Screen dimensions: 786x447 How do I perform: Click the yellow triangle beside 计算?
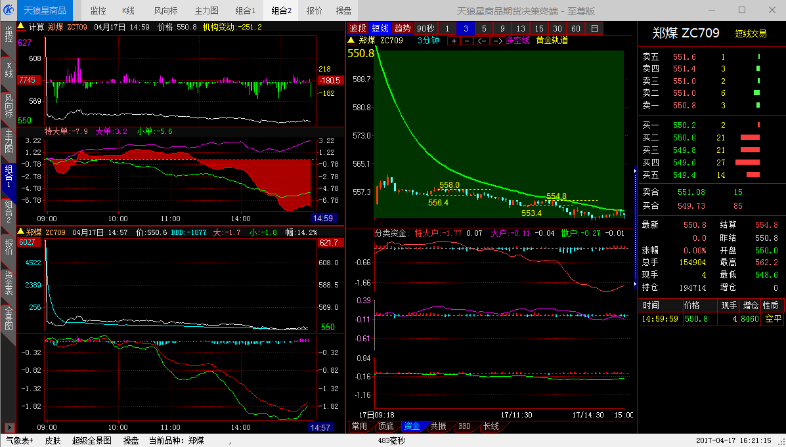pos(21,26)
